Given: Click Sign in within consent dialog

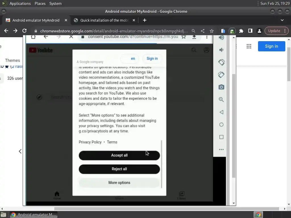Looking at the screenshot, I should (x=152, y=58).
